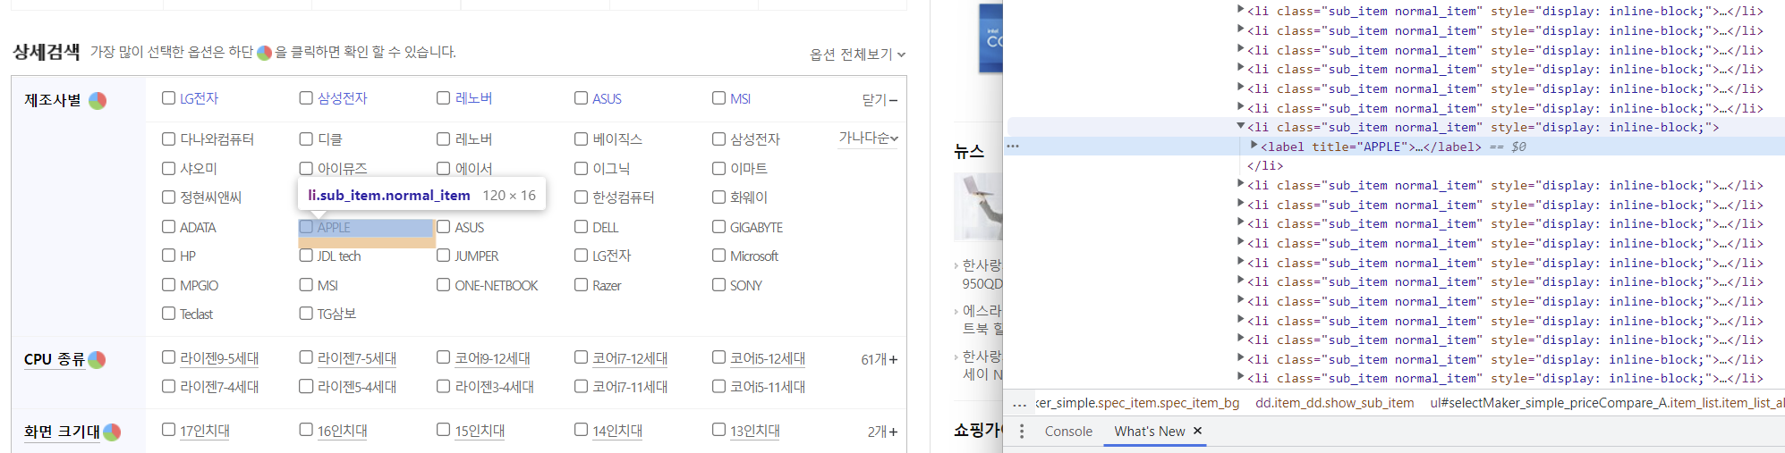The image size is (1785, 453).
Task: Click the breadcrumb overflow ellipsis in DevTools
Action: (x=1019, y=404)
